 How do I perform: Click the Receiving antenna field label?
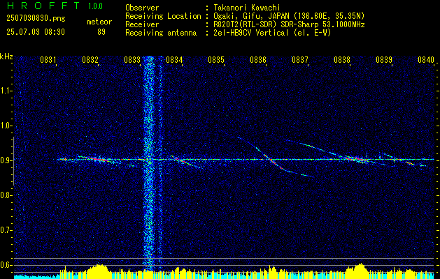click(x=161, y=33)
